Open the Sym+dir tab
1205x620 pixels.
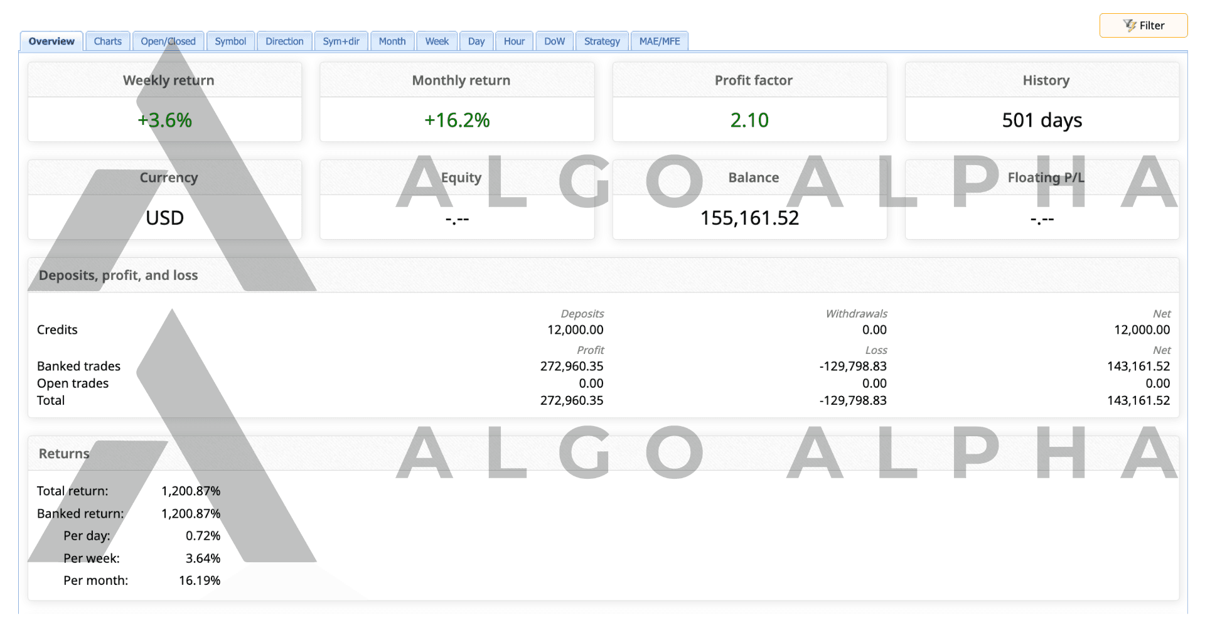pos(341,41)
